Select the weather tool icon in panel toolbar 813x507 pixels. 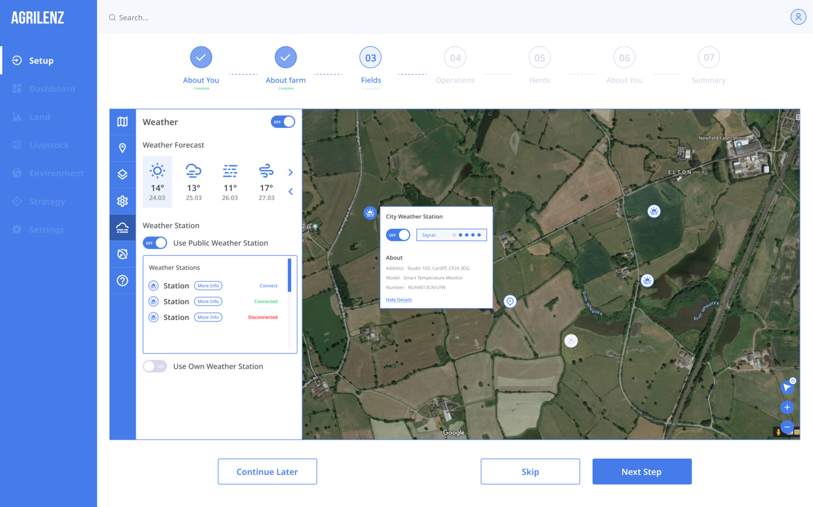[122, 228]
